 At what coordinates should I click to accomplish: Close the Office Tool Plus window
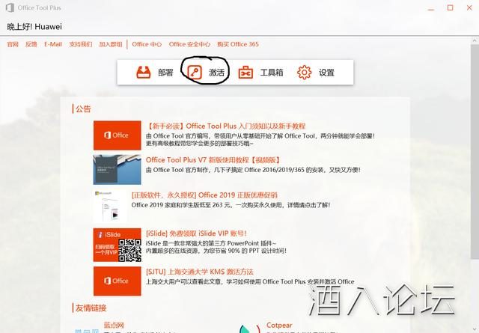(x=469, y=8)
